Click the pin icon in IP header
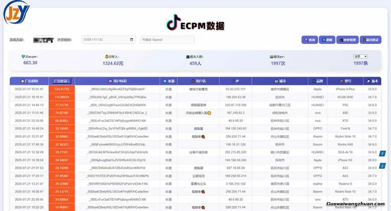Screen dimensions: 391x211 pos(233,81)
